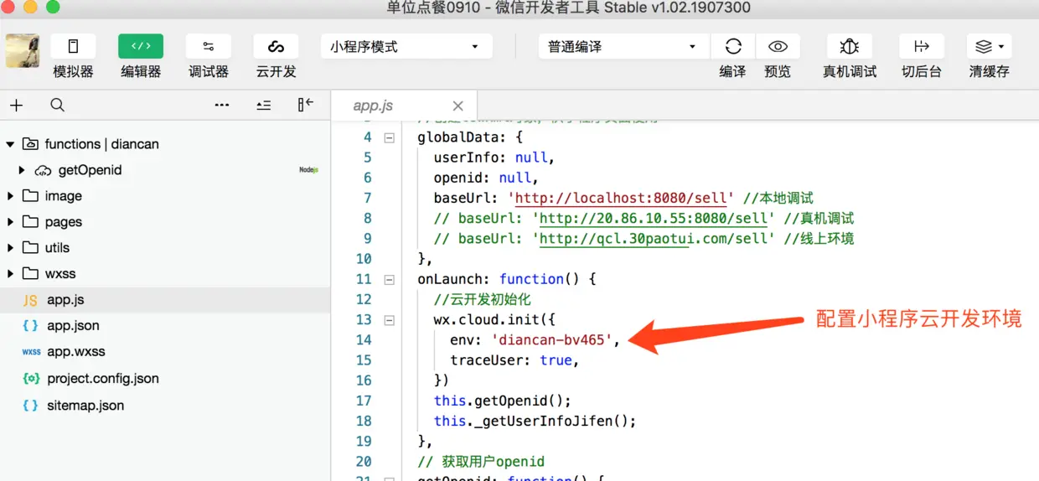This screenshot has width=1039, height=481.
Task: Click the image folder icon
Action: (30, 196)
